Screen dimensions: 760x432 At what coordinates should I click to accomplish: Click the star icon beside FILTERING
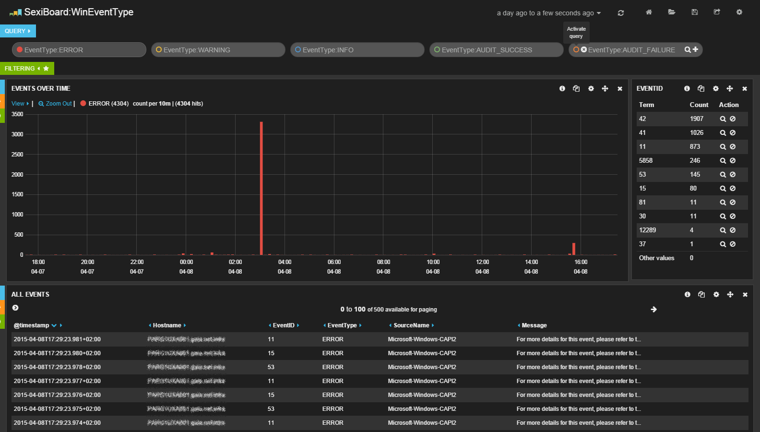46,69
